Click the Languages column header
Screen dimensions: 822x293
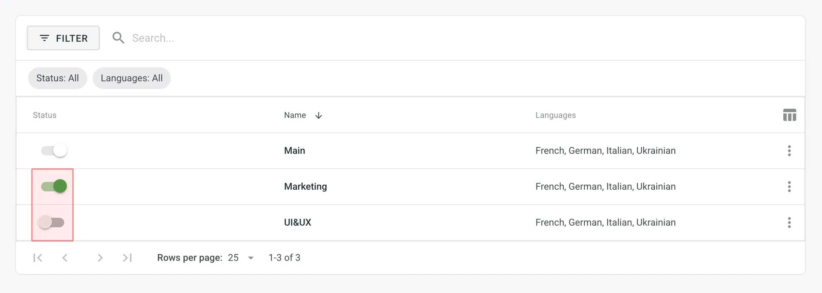click(555, 115)
